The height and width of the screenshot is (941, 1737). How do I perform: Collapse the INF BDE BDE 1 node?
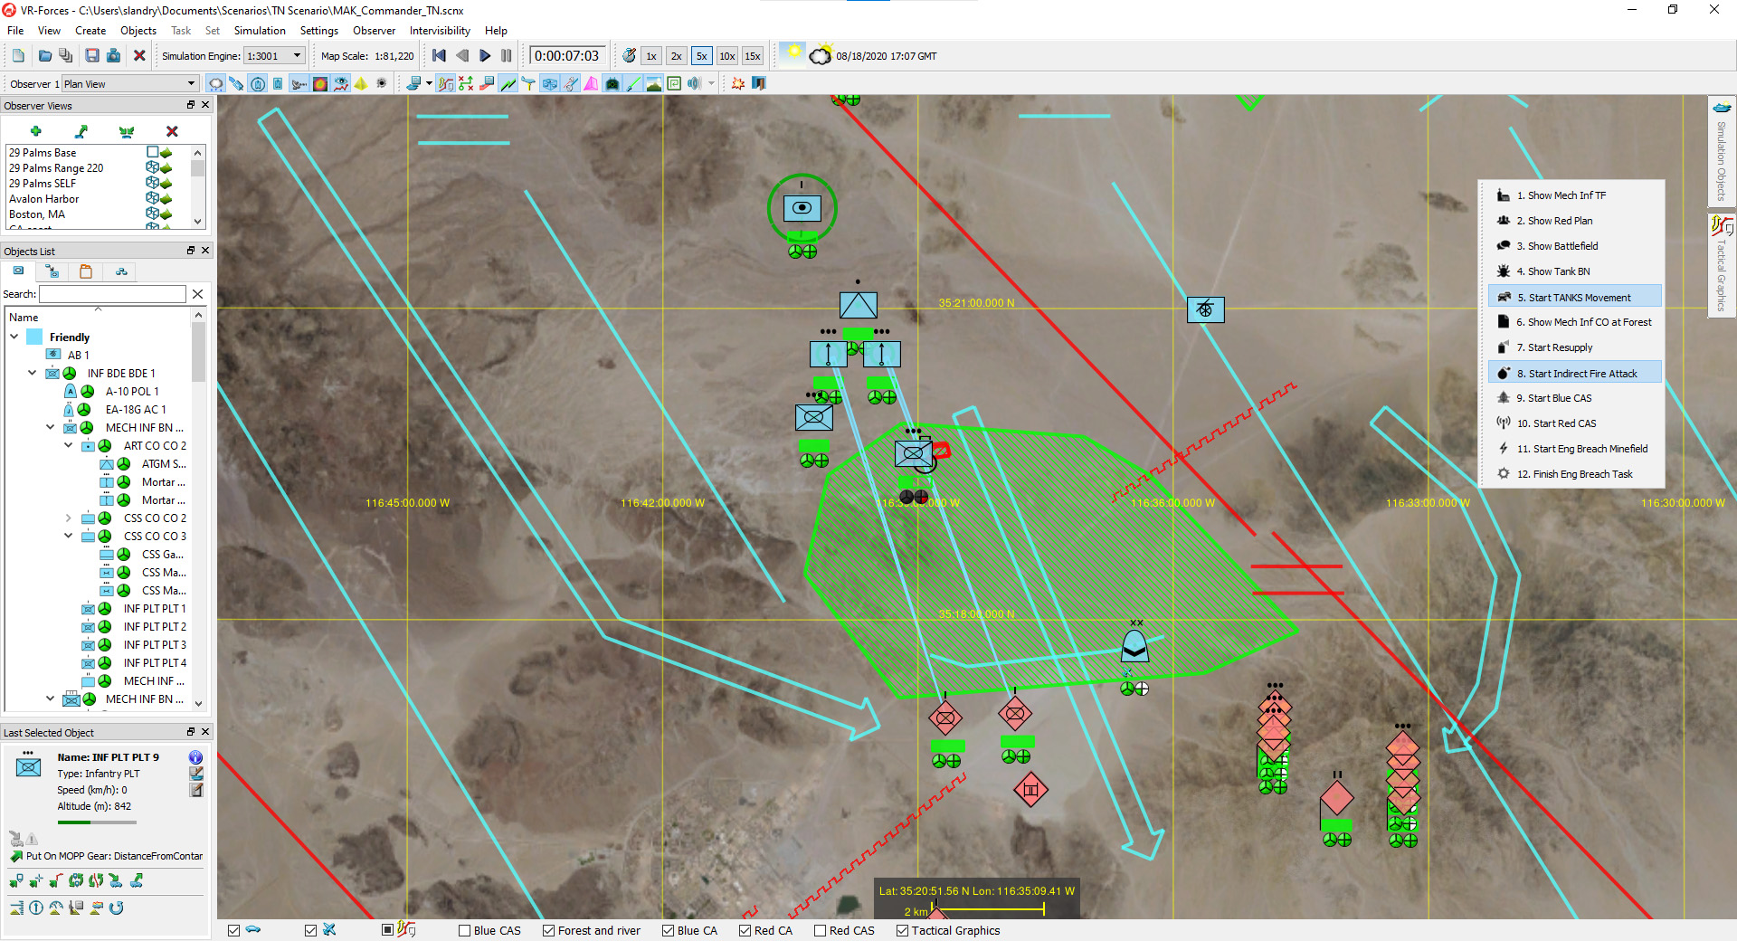click(x=33, y=373)
